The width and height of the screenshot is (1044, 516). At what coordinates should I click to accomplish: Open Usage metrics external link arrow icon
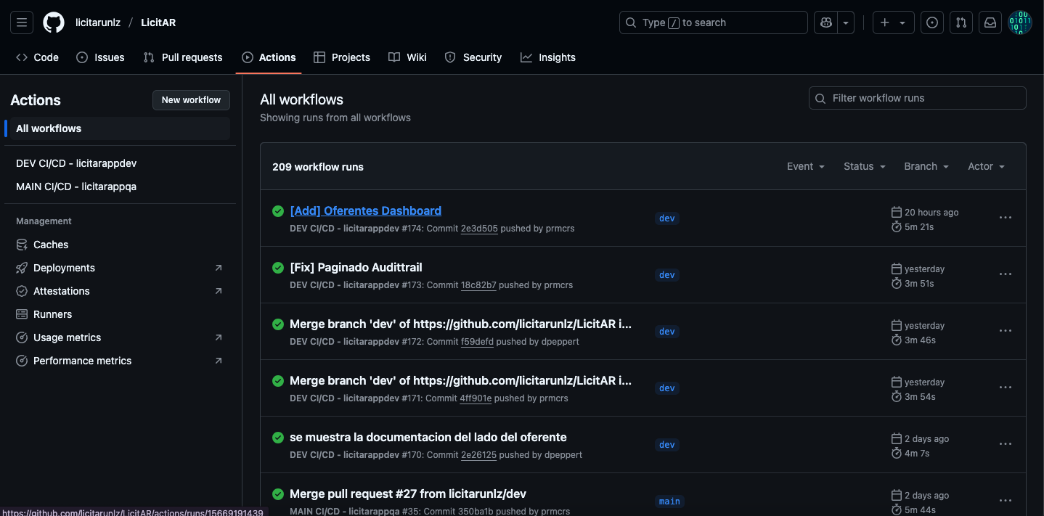[219, 337]
